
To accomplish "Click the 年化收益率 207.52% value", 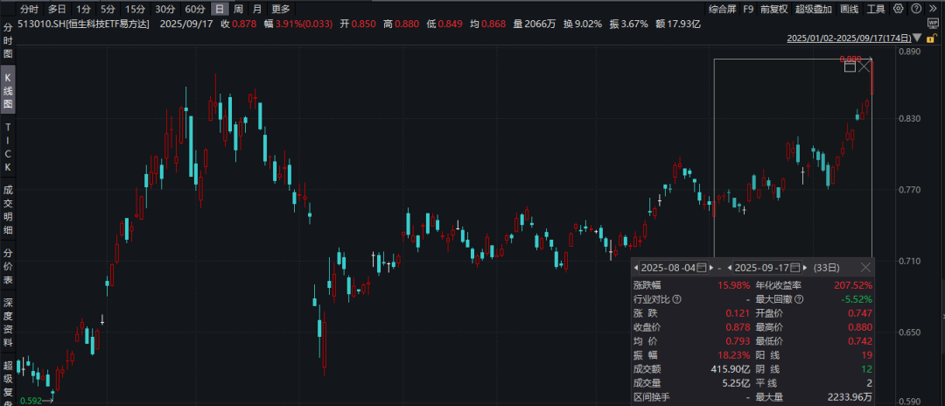I will click(x=853, y=285).
